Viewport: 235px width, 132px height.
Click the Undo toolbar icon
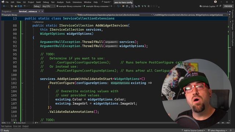point(25,6)
